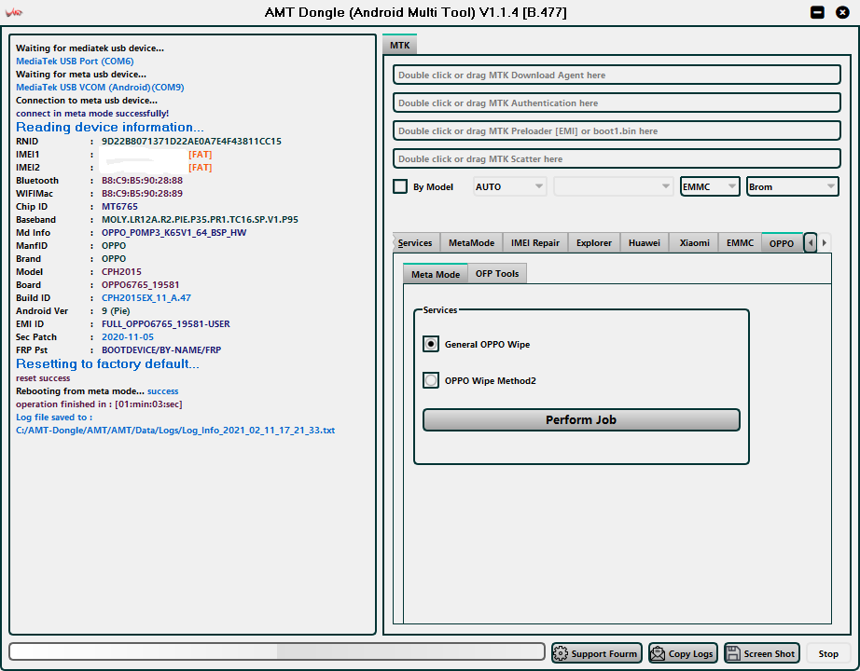Click the MTK Scatter field

(617, 159)
